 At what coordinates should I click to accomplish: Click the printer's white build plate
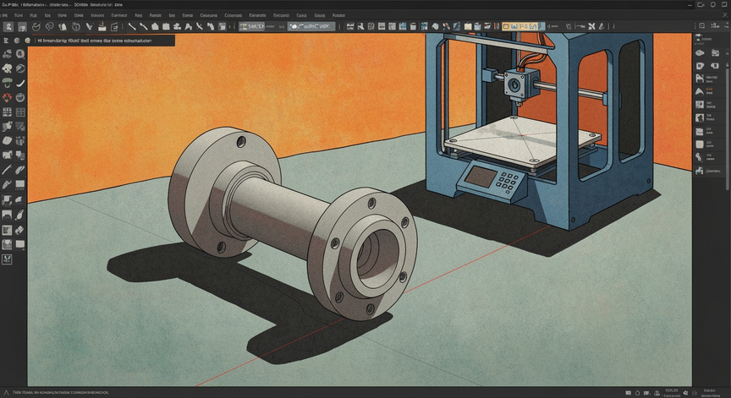(522, 139)
